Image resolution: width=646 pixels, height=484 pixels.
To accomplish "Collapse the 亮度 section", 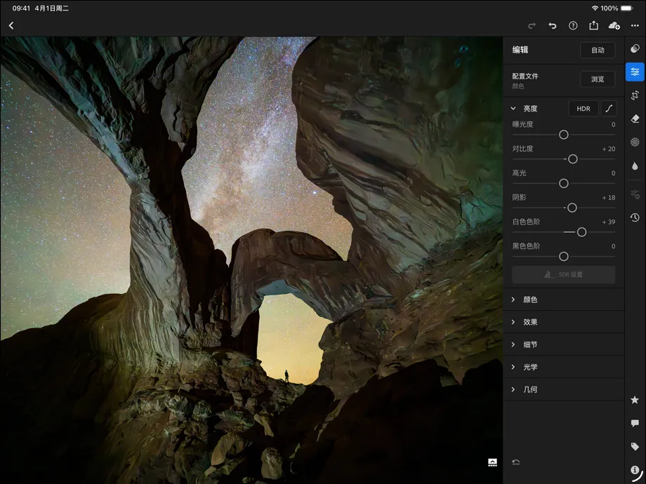I will pyautogui.click(x=513, y=109).
